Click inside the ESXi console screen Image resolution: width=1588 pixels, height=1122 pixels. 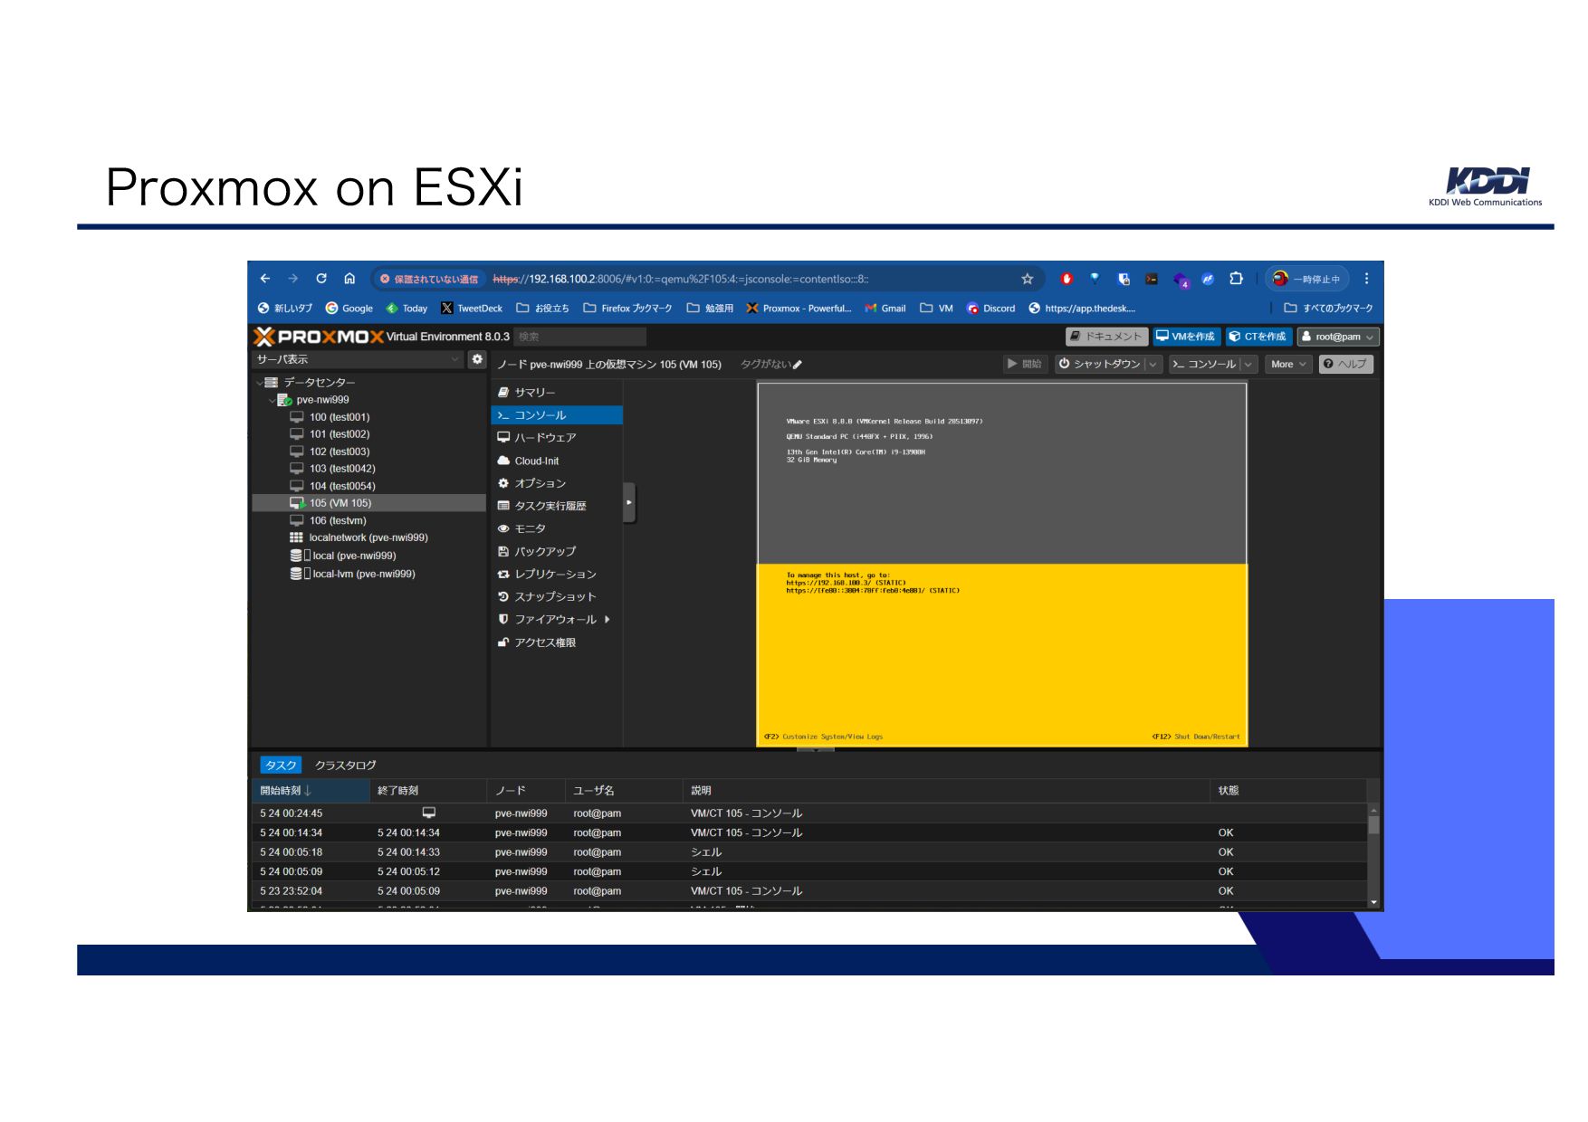click(1002, 565)
